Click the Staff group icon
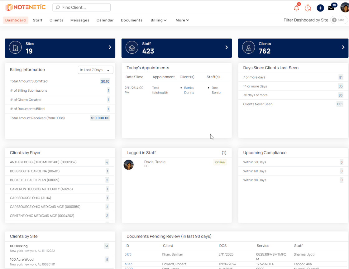 (132, 47)
